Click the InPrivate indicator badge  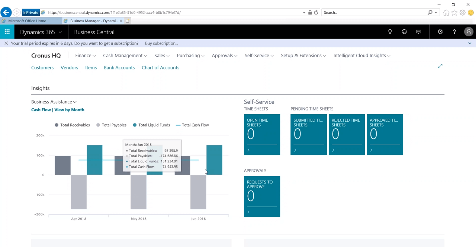(30, 13)
